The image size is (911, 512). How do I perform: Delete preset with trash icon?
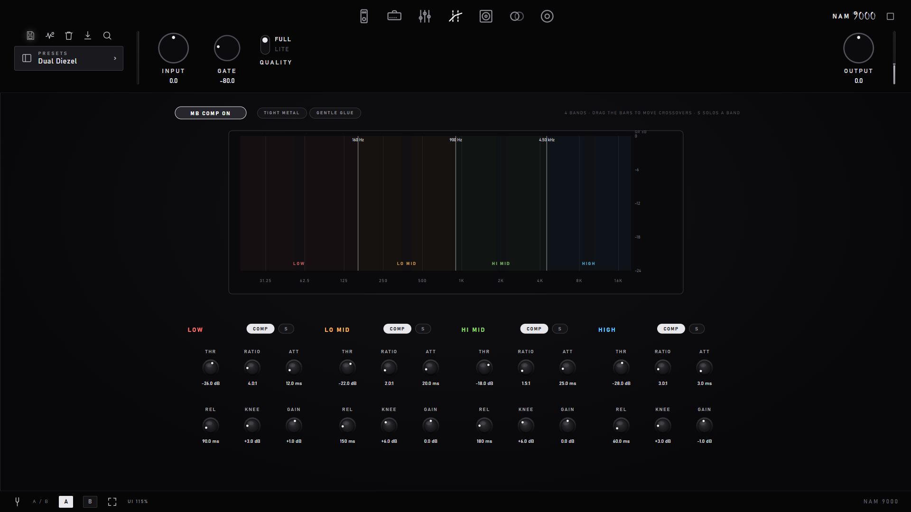[69, 36]
